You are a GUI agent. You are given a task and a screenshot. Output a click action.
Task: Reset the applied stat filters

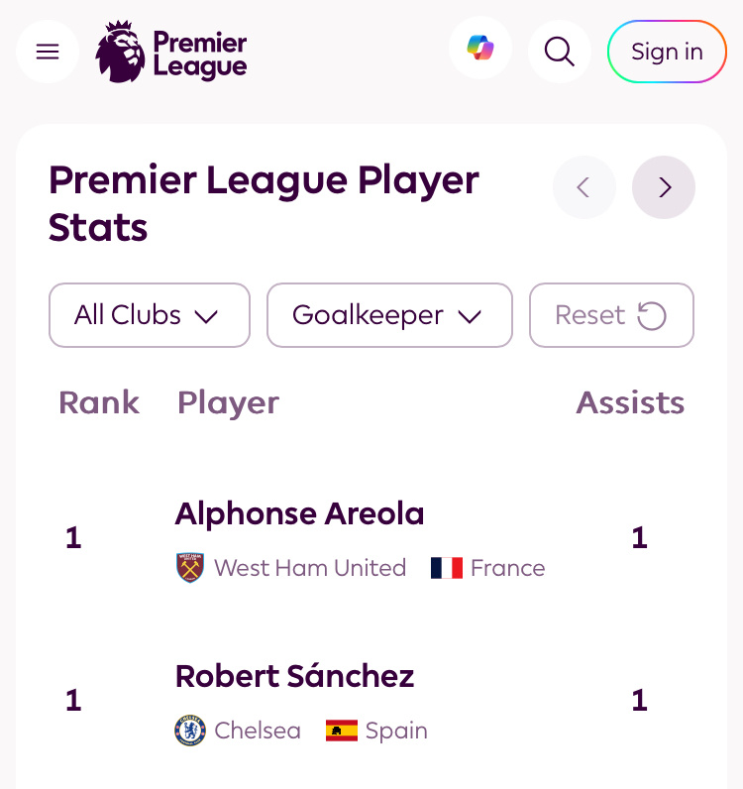611,315
